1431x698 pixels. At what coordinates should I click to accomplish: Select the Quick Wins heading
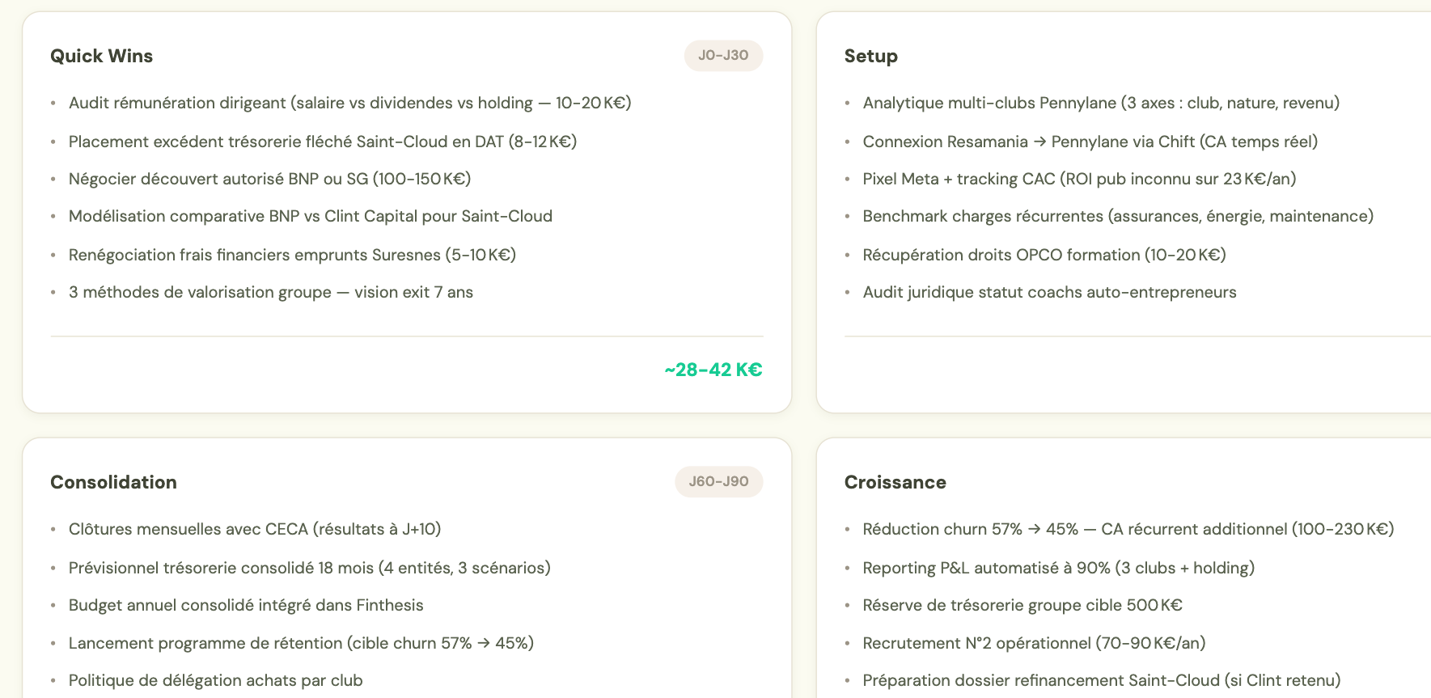[101, 56]
